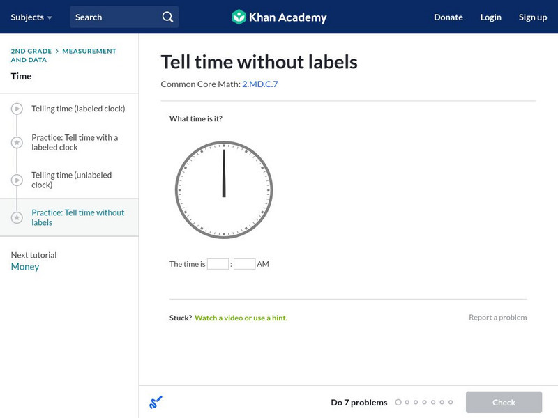Click the Login menu item
558x418 pixels.
tap(491, 17)
